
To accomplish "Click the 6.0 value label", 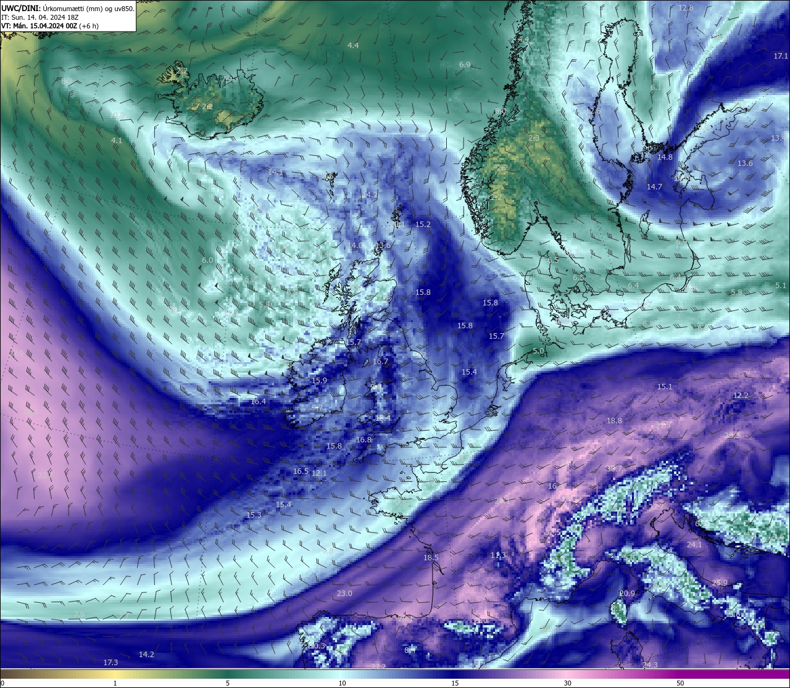I will pos(207,260).
